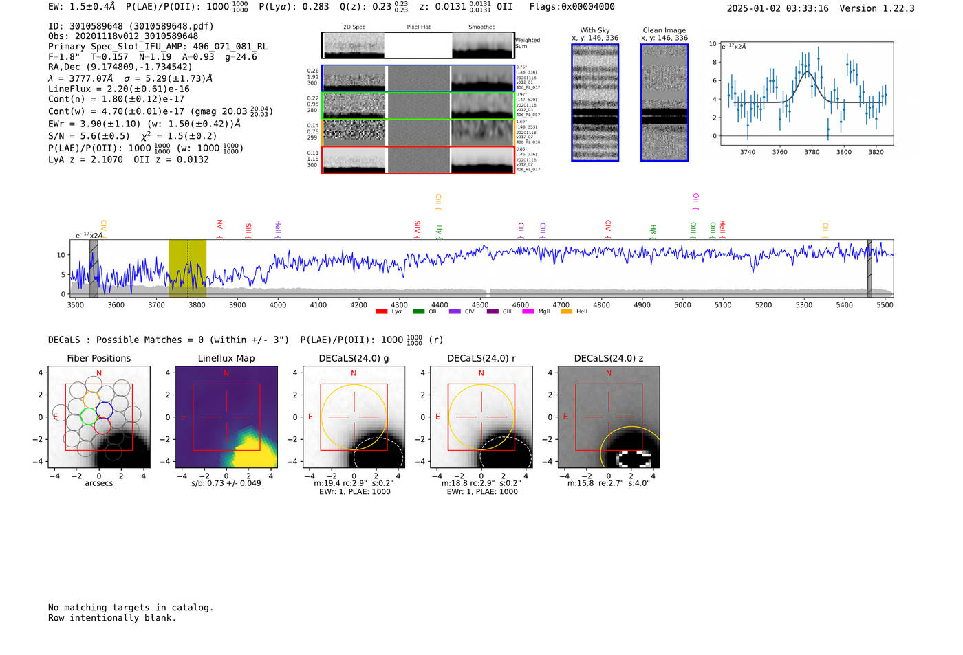Open the Fiber Positions panel
Viewport: 963px width, 655px height.
[x=99, y=417]
